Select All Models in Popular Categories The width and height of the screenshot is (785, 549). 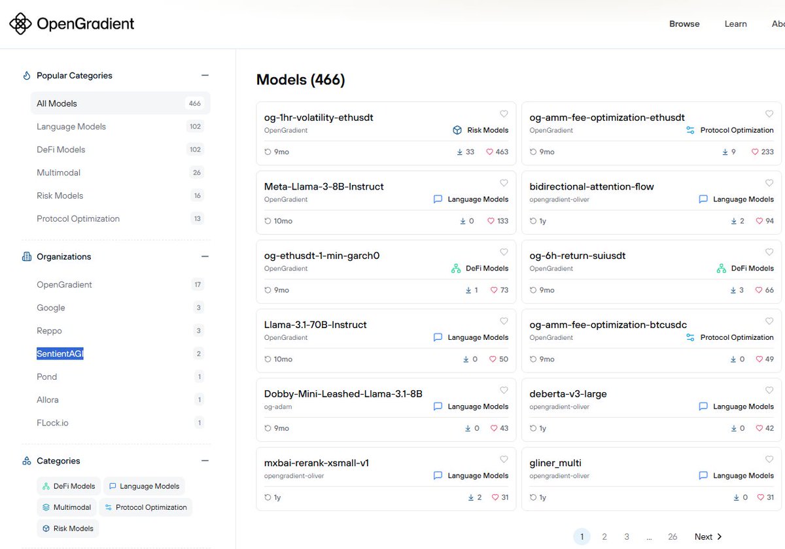(x=120, y=103)
